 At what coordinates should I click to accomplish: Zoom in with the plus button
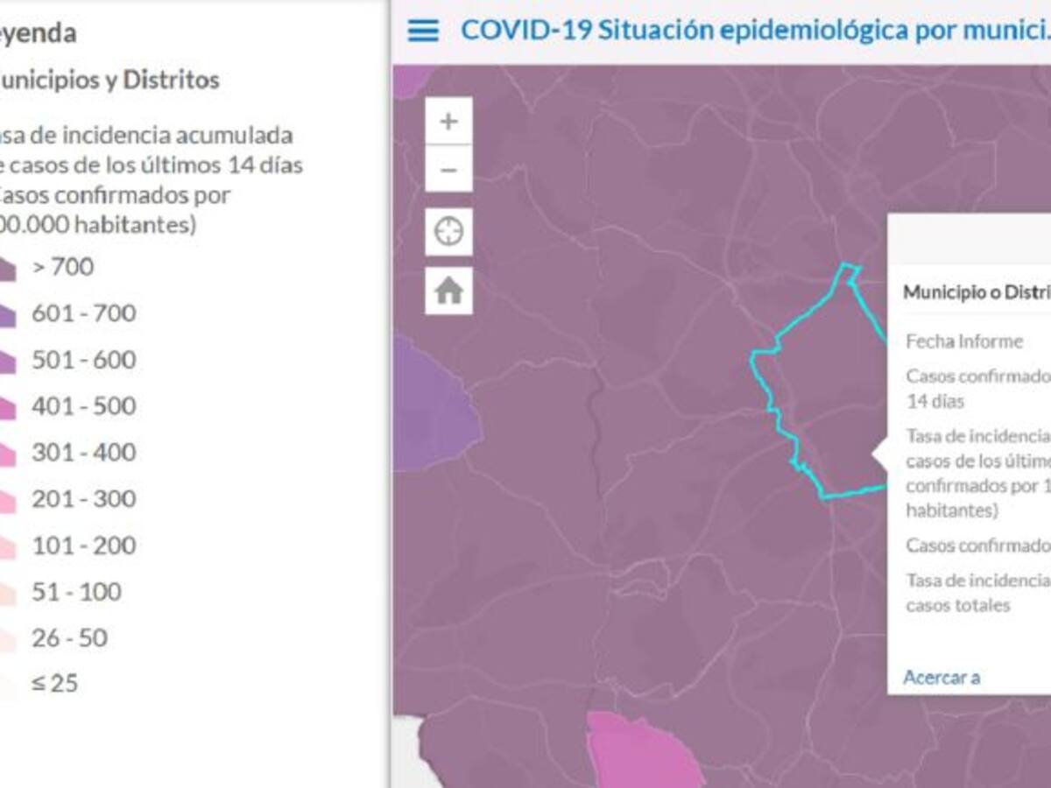point(448,121)
